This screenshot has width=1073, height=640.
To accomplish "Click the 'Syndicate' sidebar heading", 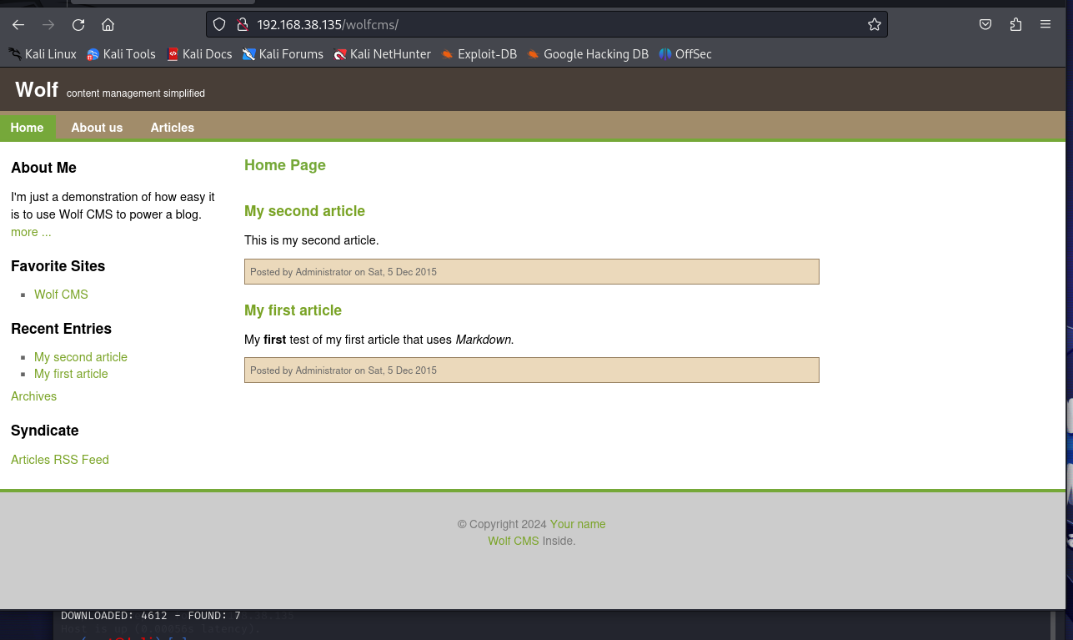I will (x=45, y=431).
